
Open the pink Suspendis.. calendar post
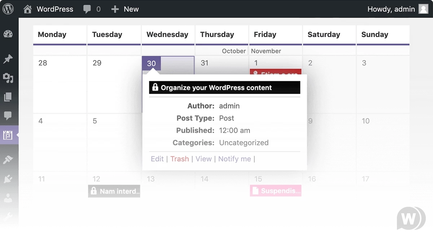point(276,191)
